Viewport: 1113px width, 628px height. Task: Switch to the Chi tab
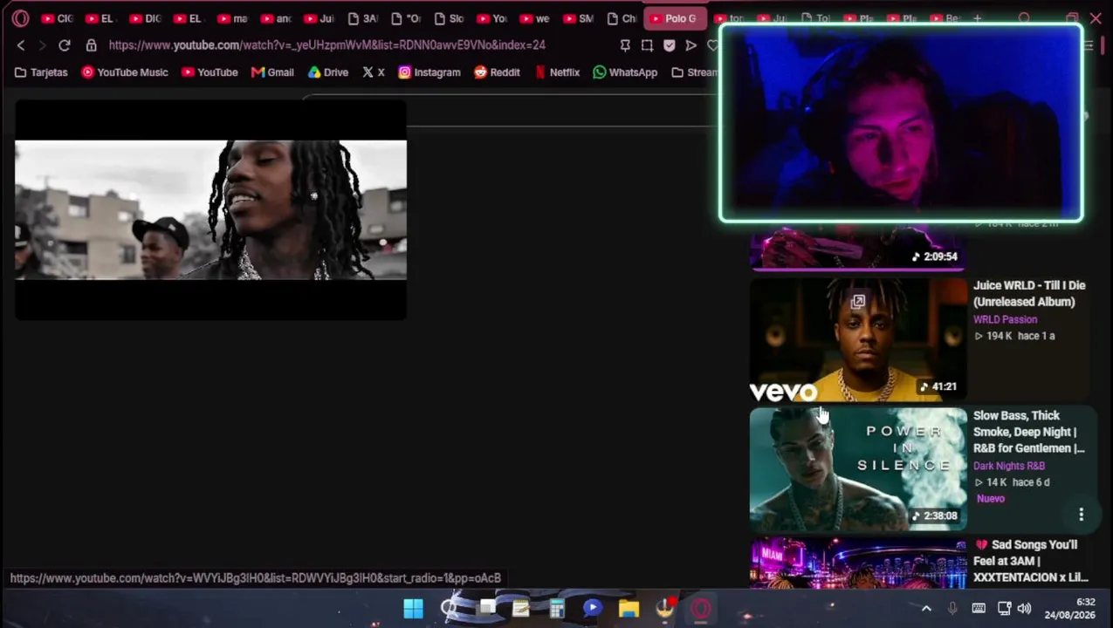tap(622, 18)
